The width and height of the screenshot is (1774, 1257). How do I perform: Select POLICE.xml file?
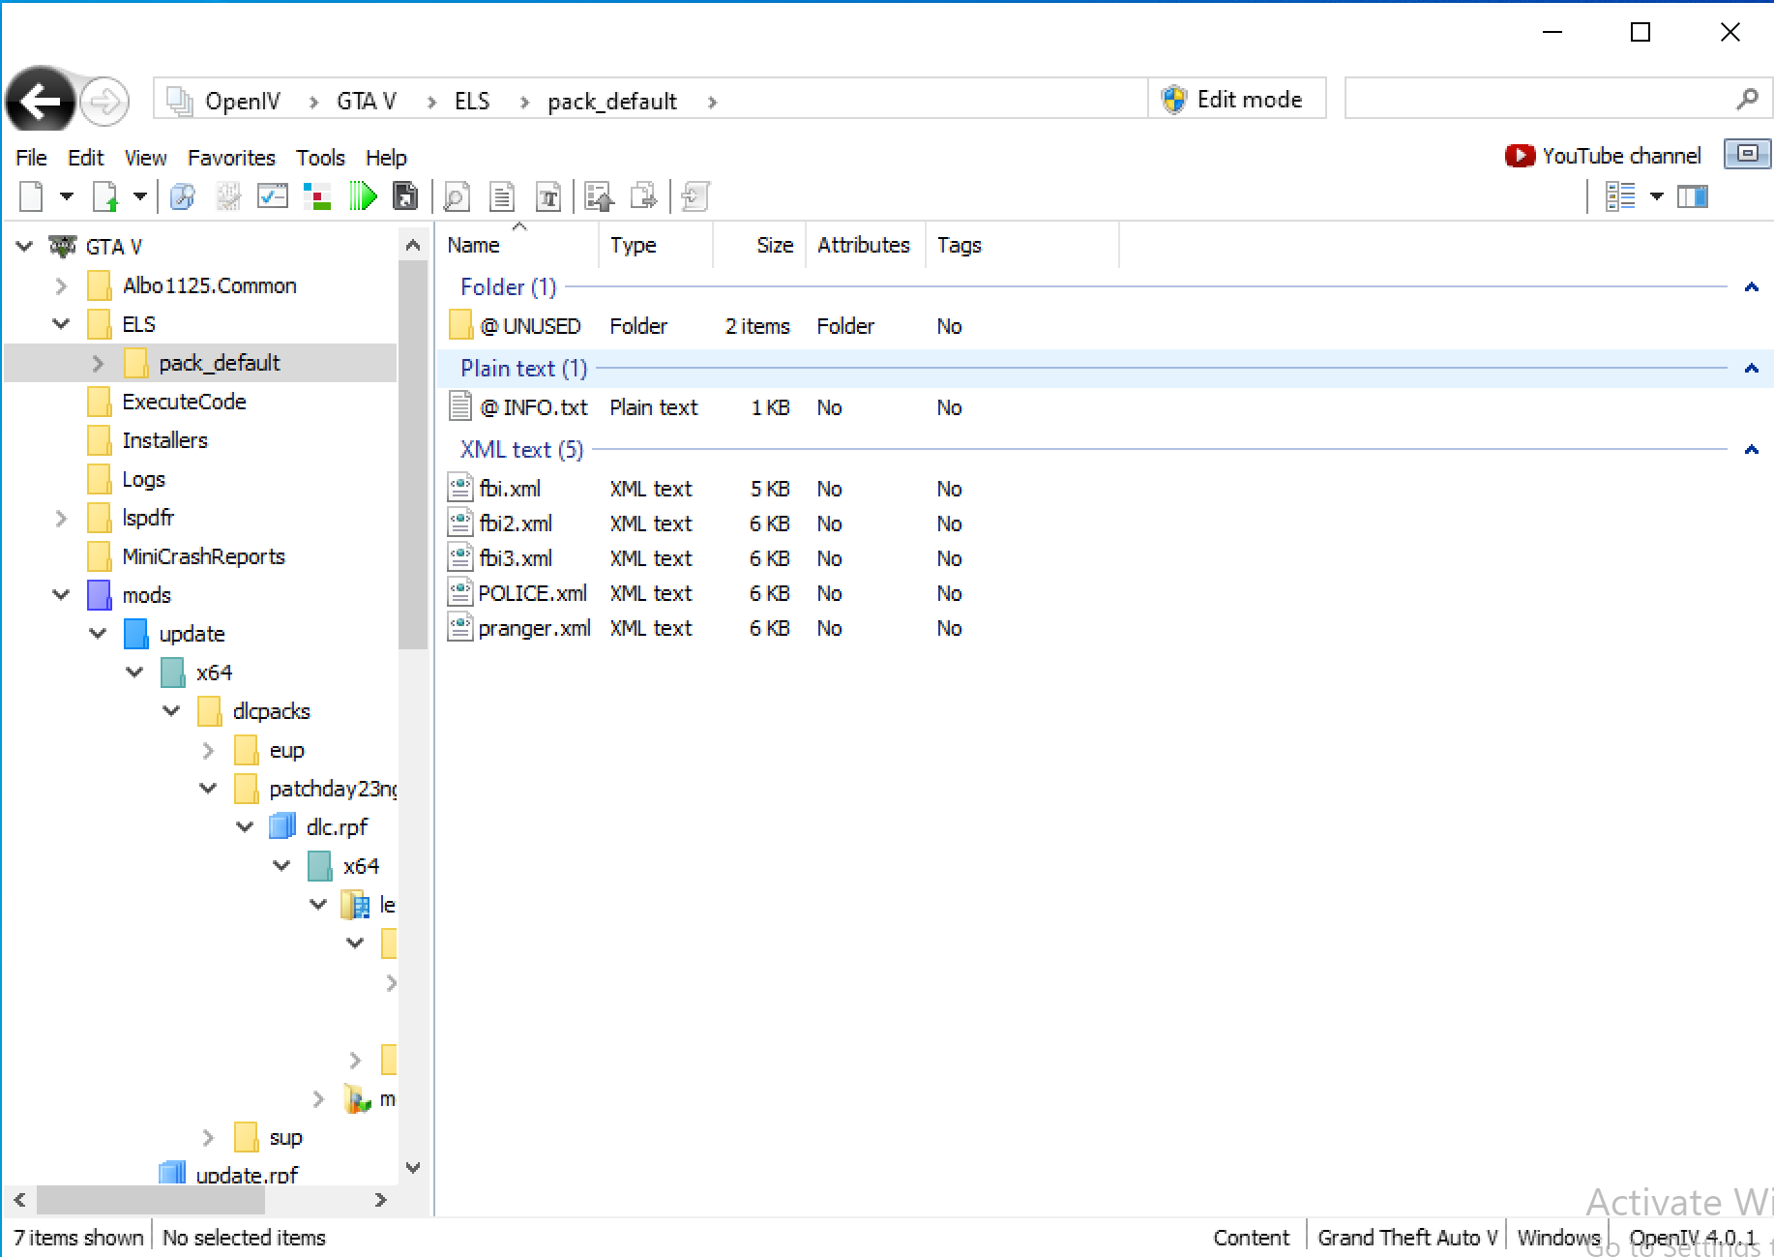[x=532, y=593]
